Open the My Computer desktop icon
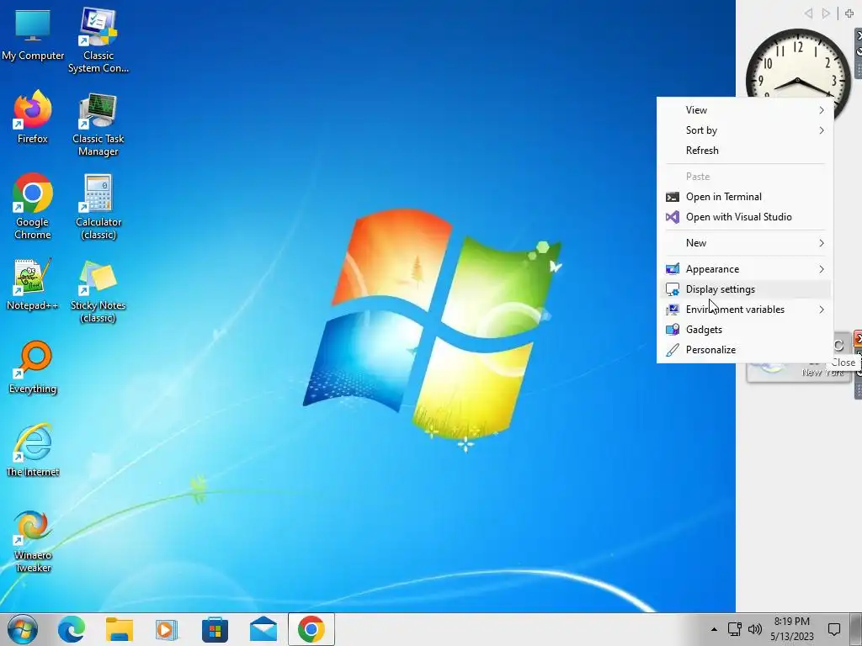The height and width of the screenshot is (646, 862). pos(33,34)
